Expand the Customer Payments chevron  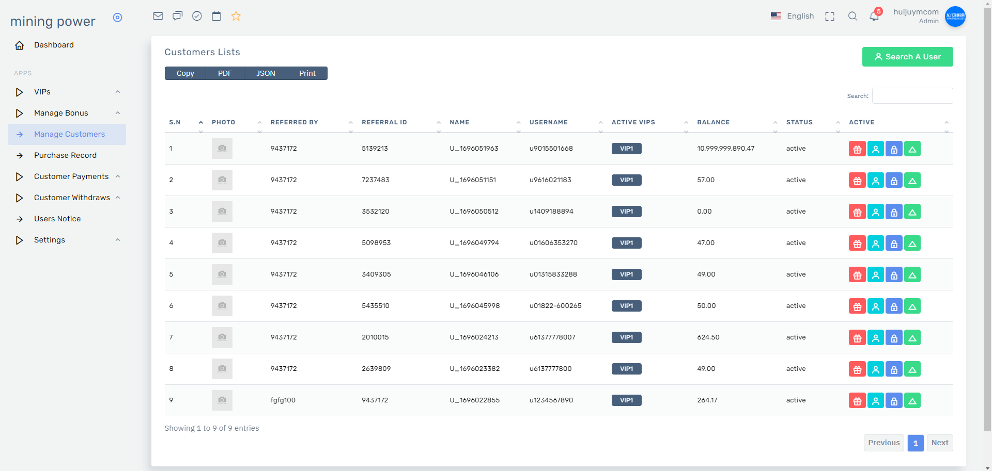tap(118, 176)
